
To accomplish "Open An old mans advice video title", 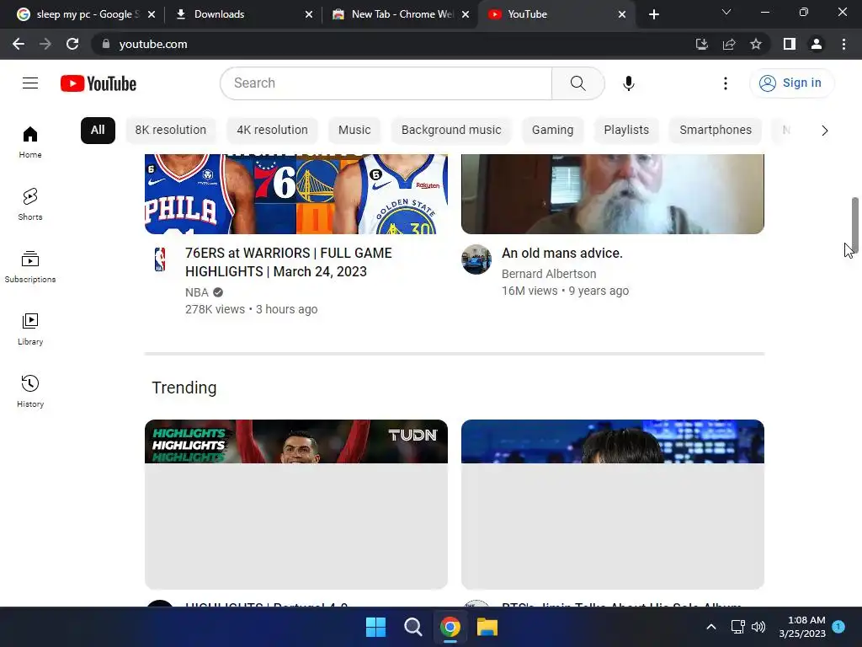I will [561, 253].
